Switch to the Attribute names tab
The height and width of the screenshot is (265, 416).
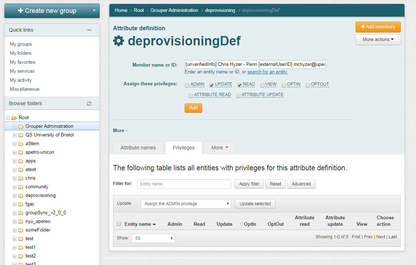[x=138, y=148]
